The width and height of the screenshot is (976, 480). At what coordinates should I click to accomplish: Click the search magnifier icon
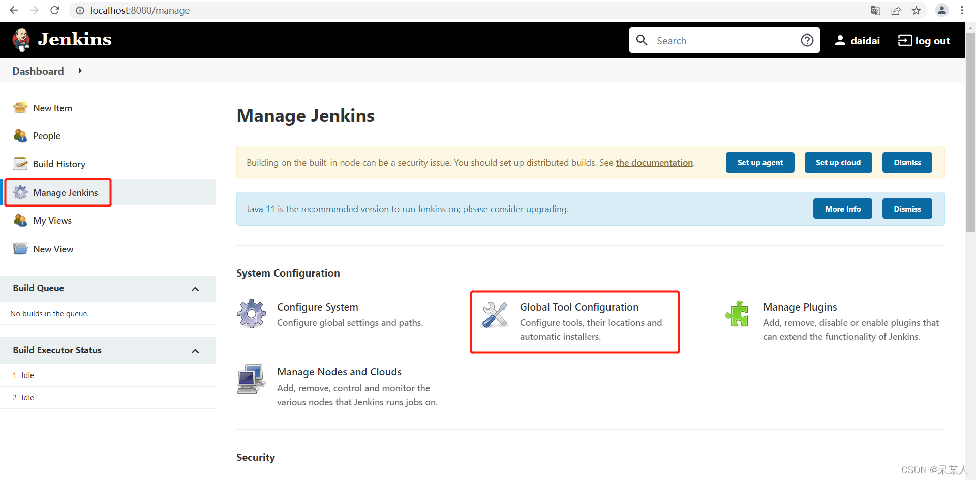[x=642, y=40]
